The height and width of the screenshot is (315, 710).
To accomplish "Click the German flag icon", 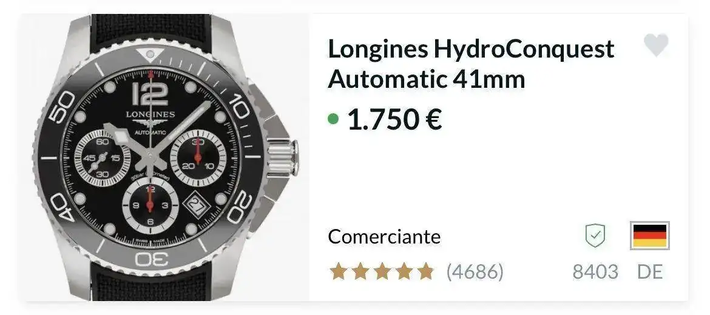I will (x=650, y=236).
